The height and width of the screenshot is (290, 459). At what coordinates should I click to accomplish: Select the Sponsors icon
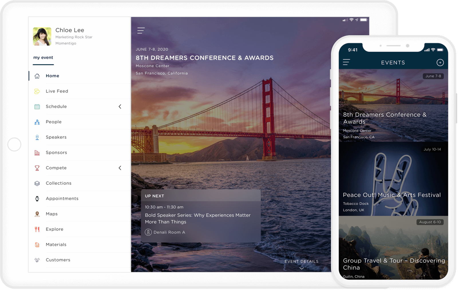point(37,152)
